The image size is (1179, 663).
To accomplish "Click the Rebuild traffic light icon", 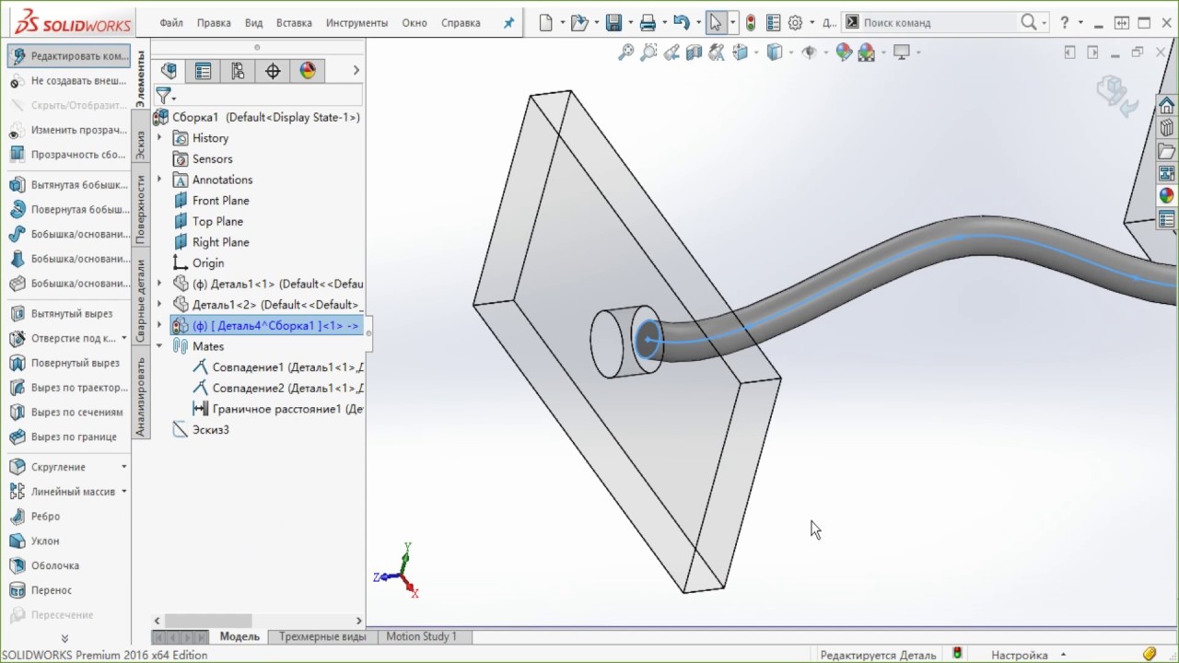I will click(x=751, y=23).
